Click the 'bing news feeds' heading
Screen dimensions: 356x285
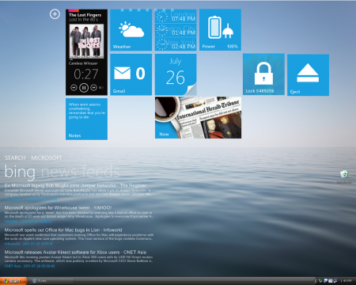62,172
